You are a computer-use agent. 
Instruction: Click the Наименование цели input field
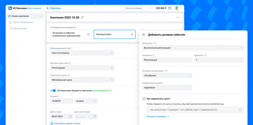(x=167, y=88)
